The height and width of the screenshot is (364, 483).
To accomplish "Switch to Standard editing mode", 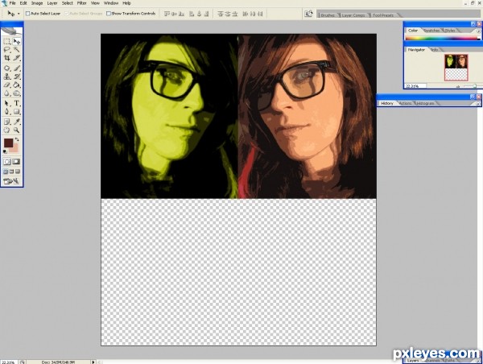I will click(x=7, y=162).
